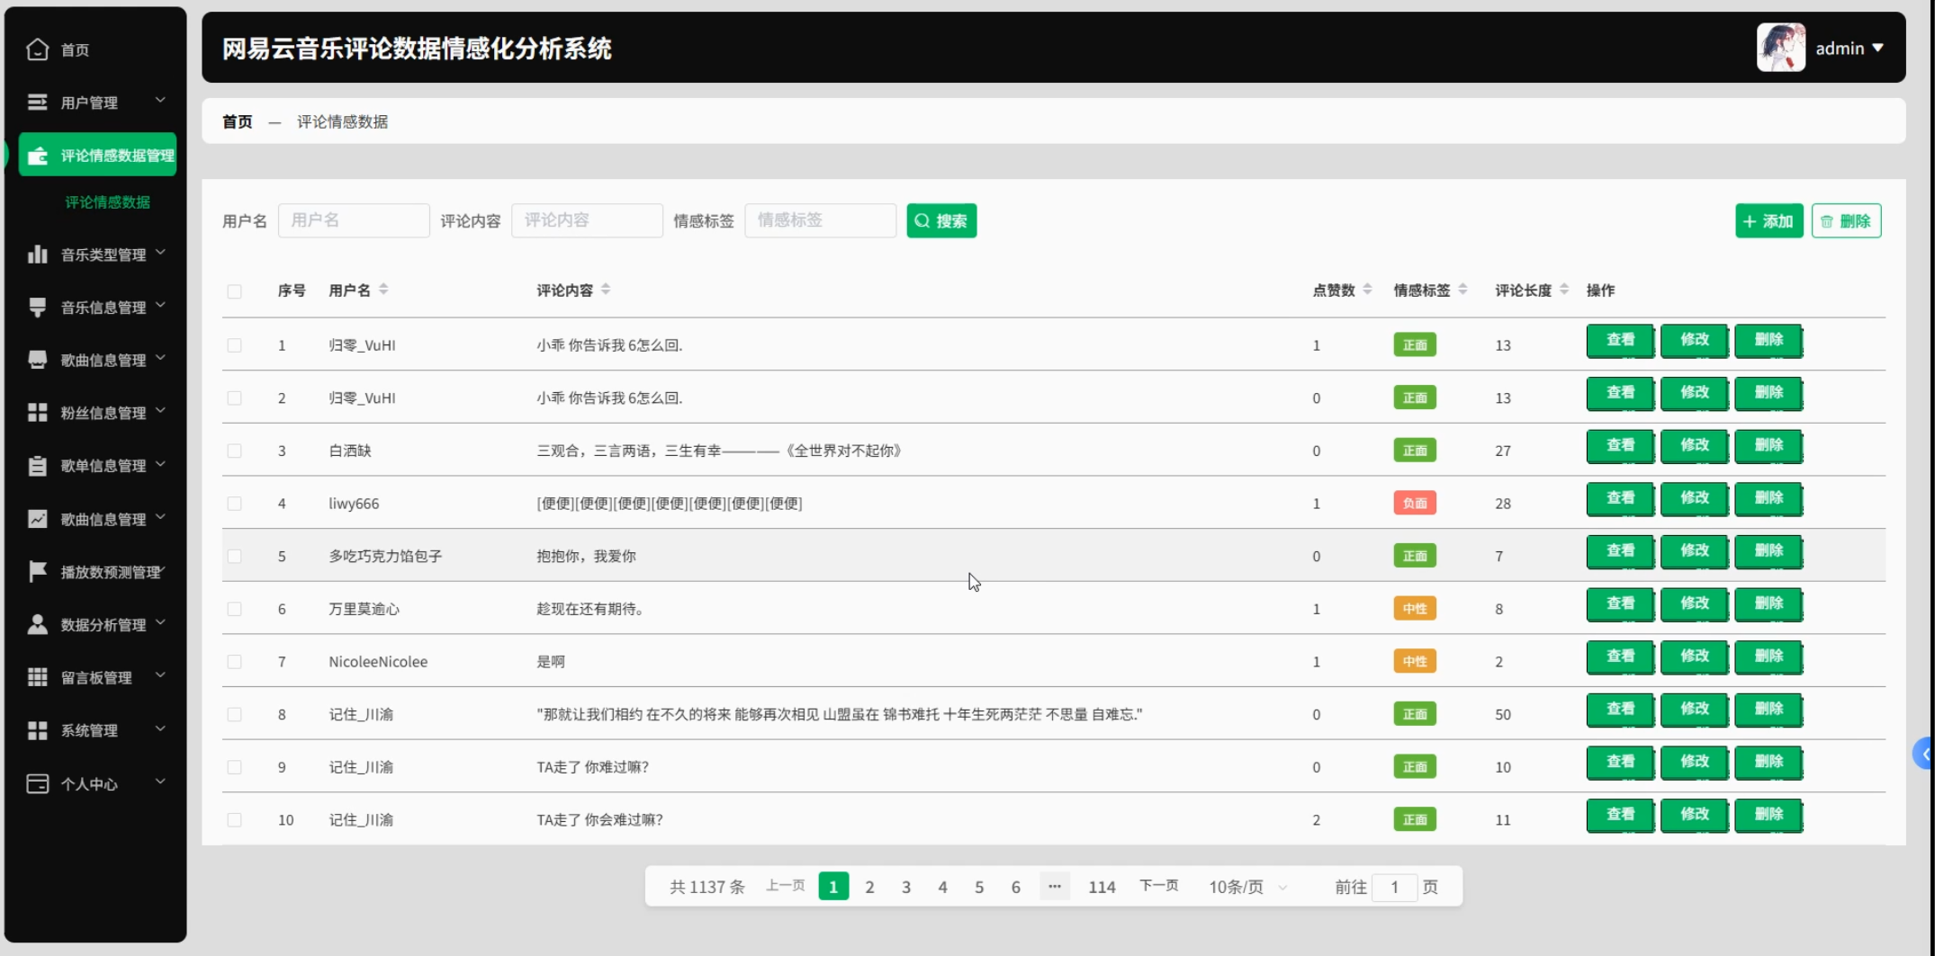
Task: Open the 评论情感数据 submenu item
Action: point(107,202)
